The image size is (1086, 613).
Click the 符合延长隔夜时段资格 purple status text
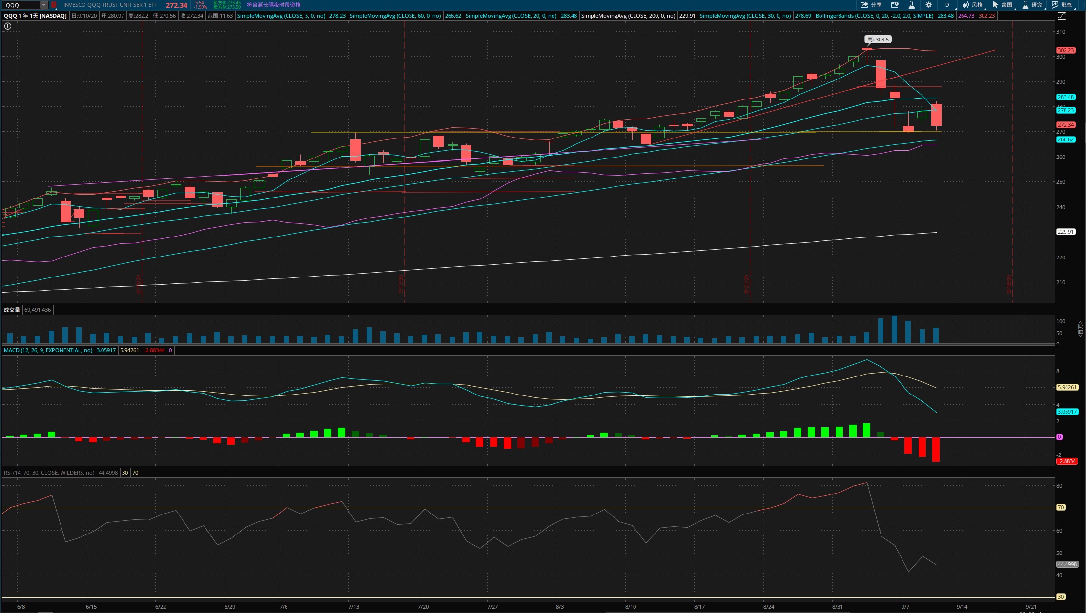coord(274,5)
